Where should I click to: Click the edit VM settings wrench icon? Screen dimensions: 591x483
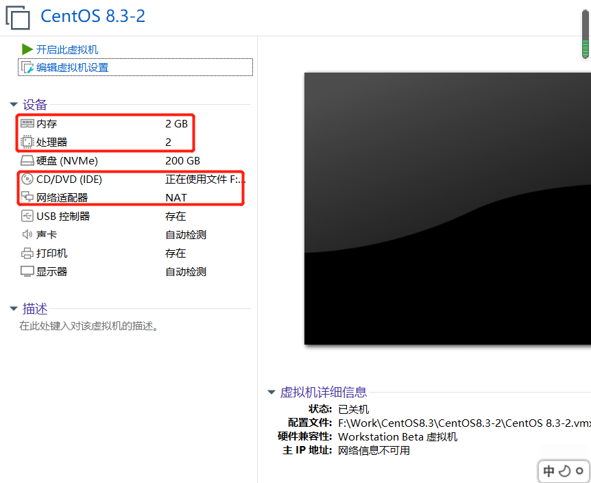(27, 67)
